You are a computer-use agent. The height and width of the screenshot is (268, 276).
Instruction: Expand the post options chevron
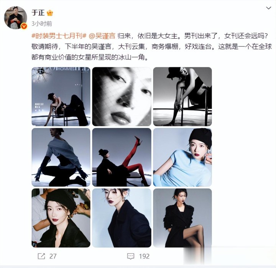[268, 8]
